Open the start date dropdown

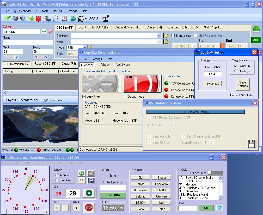click(x=194, y=46)
